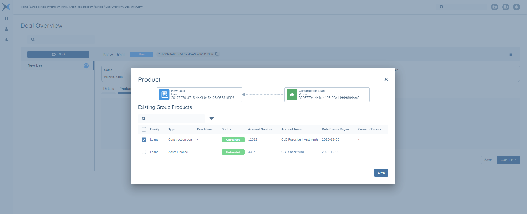Copy the deal ID using copy icon
Screen dimensions: 527x214
pyautogui.click(x=217, y=54)
